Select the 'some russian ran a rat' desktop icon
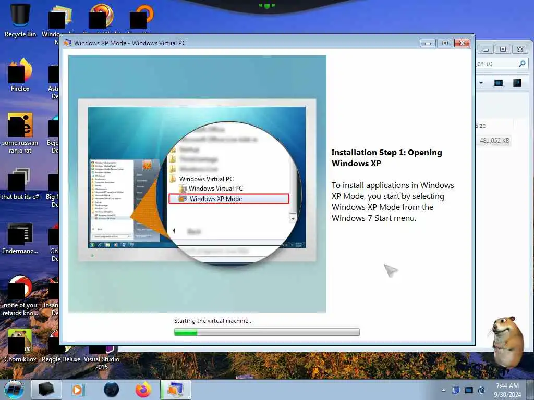 click(20, 133)
